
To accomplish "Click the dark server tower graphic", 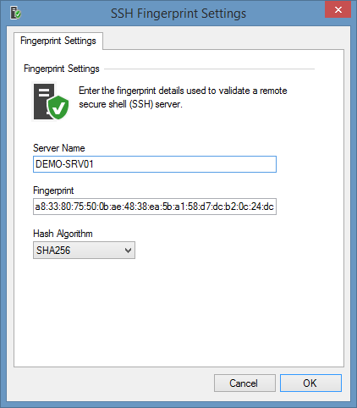I will click(44, 102).
